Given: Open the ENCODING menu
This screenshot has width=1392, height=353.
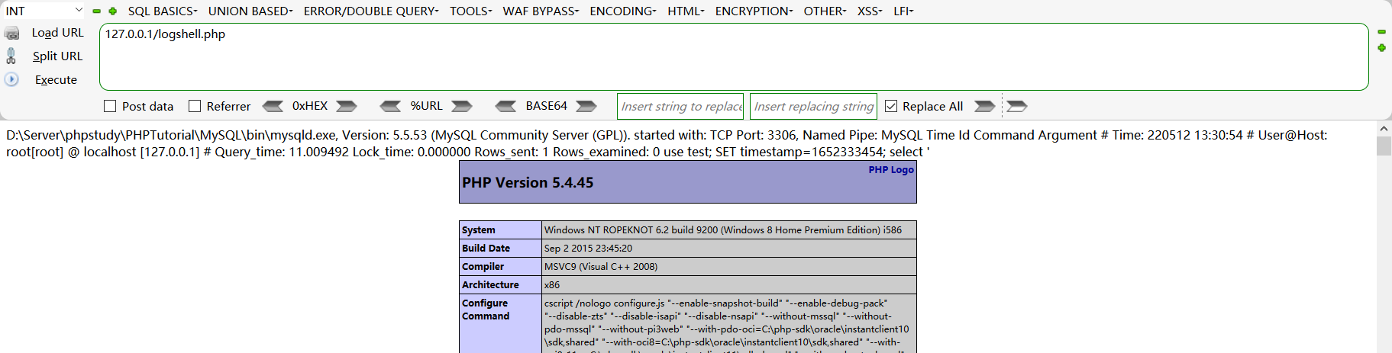Looking at the screenshot, I should coord(623,11).
